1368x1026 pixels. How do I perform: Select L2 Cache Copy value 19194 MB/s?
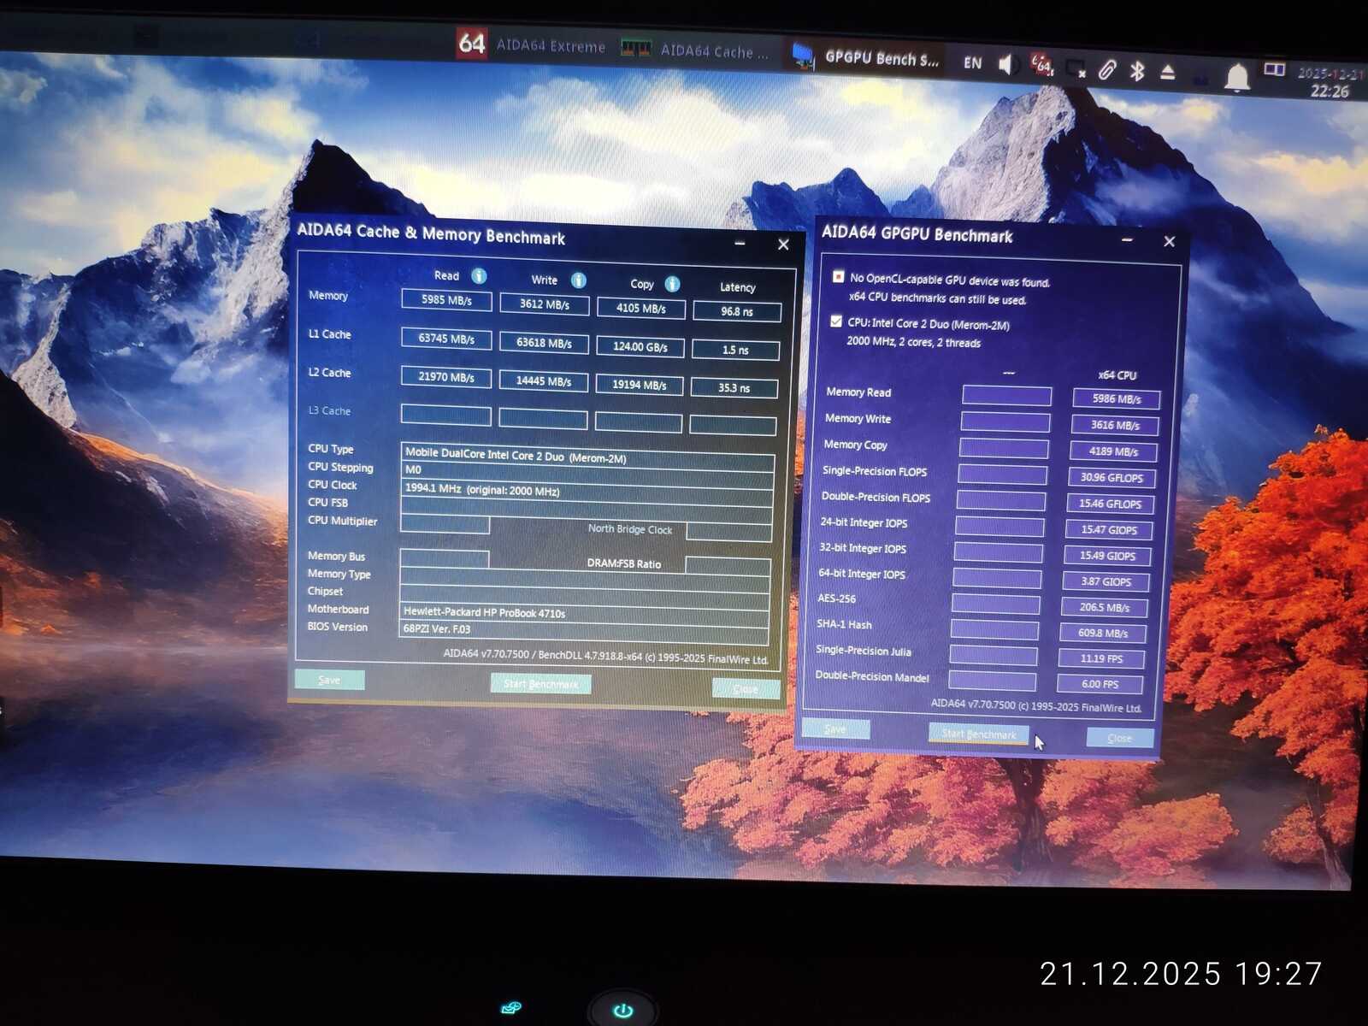point(639,385)
